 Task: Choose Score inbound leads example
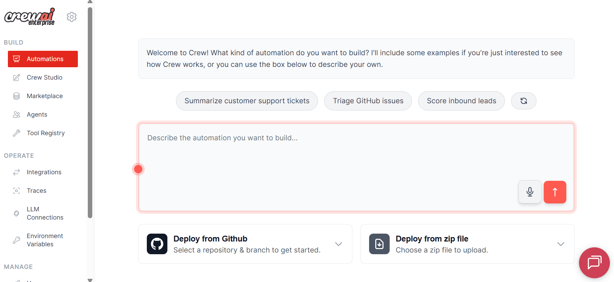[x=461, y=101]
